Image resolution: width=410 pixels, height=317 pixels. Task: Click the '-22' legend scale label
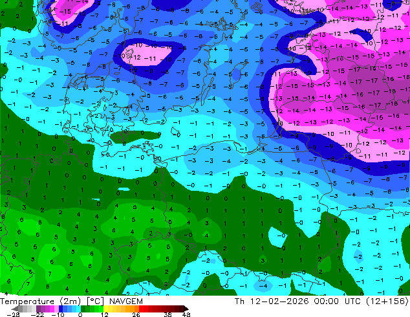click(x=38, y=314)
